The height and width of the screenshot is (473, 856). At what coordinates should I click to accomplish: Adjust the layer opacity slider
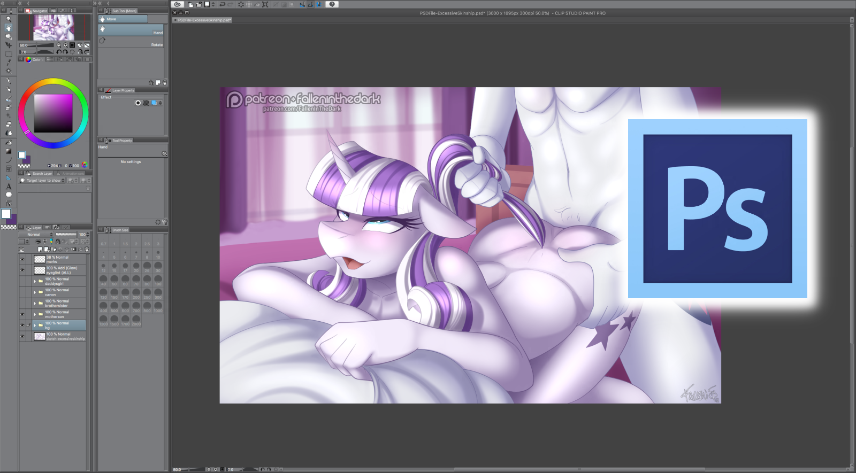66,235
